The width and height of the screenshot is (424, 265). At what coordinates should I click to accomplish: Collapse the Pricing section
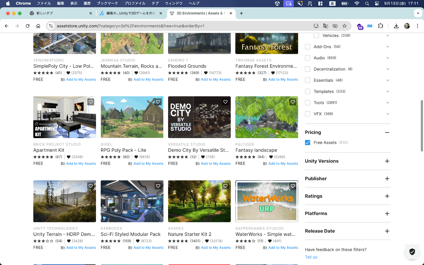387,132
